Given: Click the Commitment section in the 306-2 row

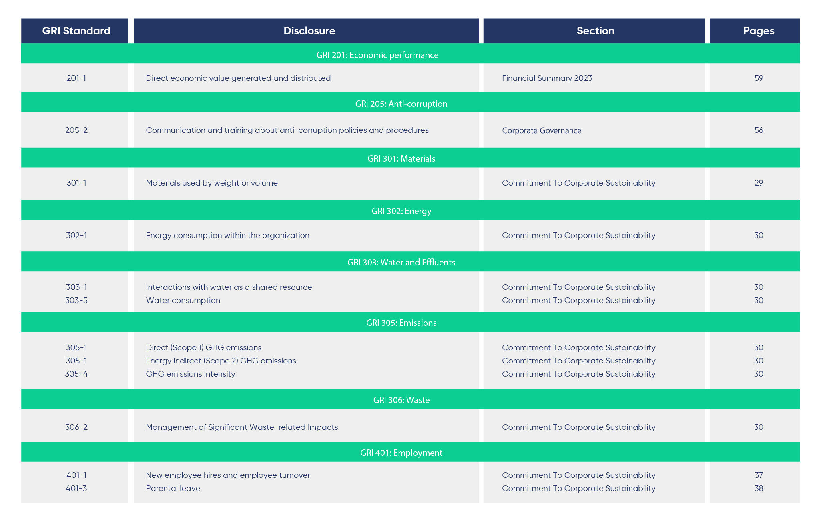Looking at the screenshot, I should click(x=579, y=427).
